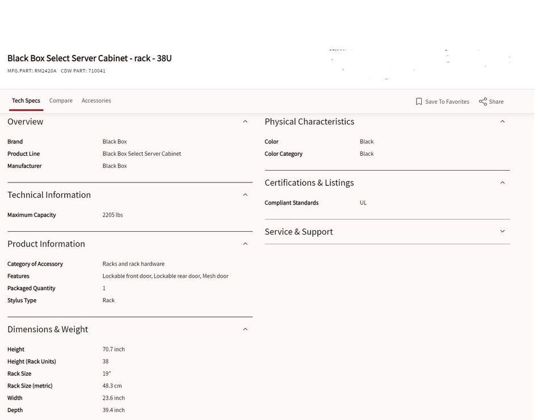Screen dimensions: 545x420
Task: Click the Compliant Standards value UL
Action: (363, 203)
